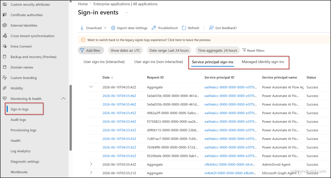The width and height of the screenshot is (331, 178).
Task: Sort by the Date column arrow
Action: tap(112, 77)
